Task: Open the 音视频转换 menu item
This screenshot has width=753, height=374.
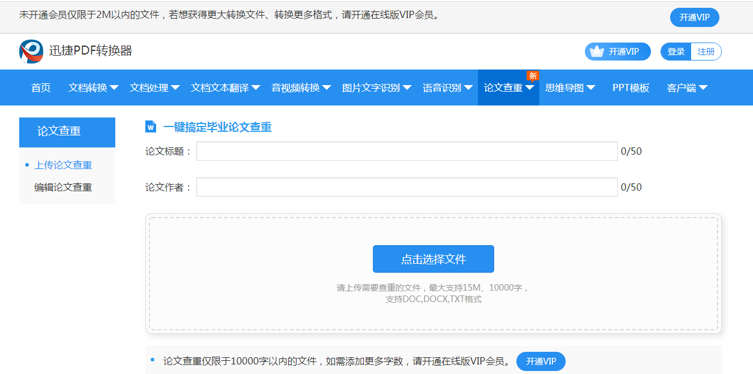Action: 295,88
